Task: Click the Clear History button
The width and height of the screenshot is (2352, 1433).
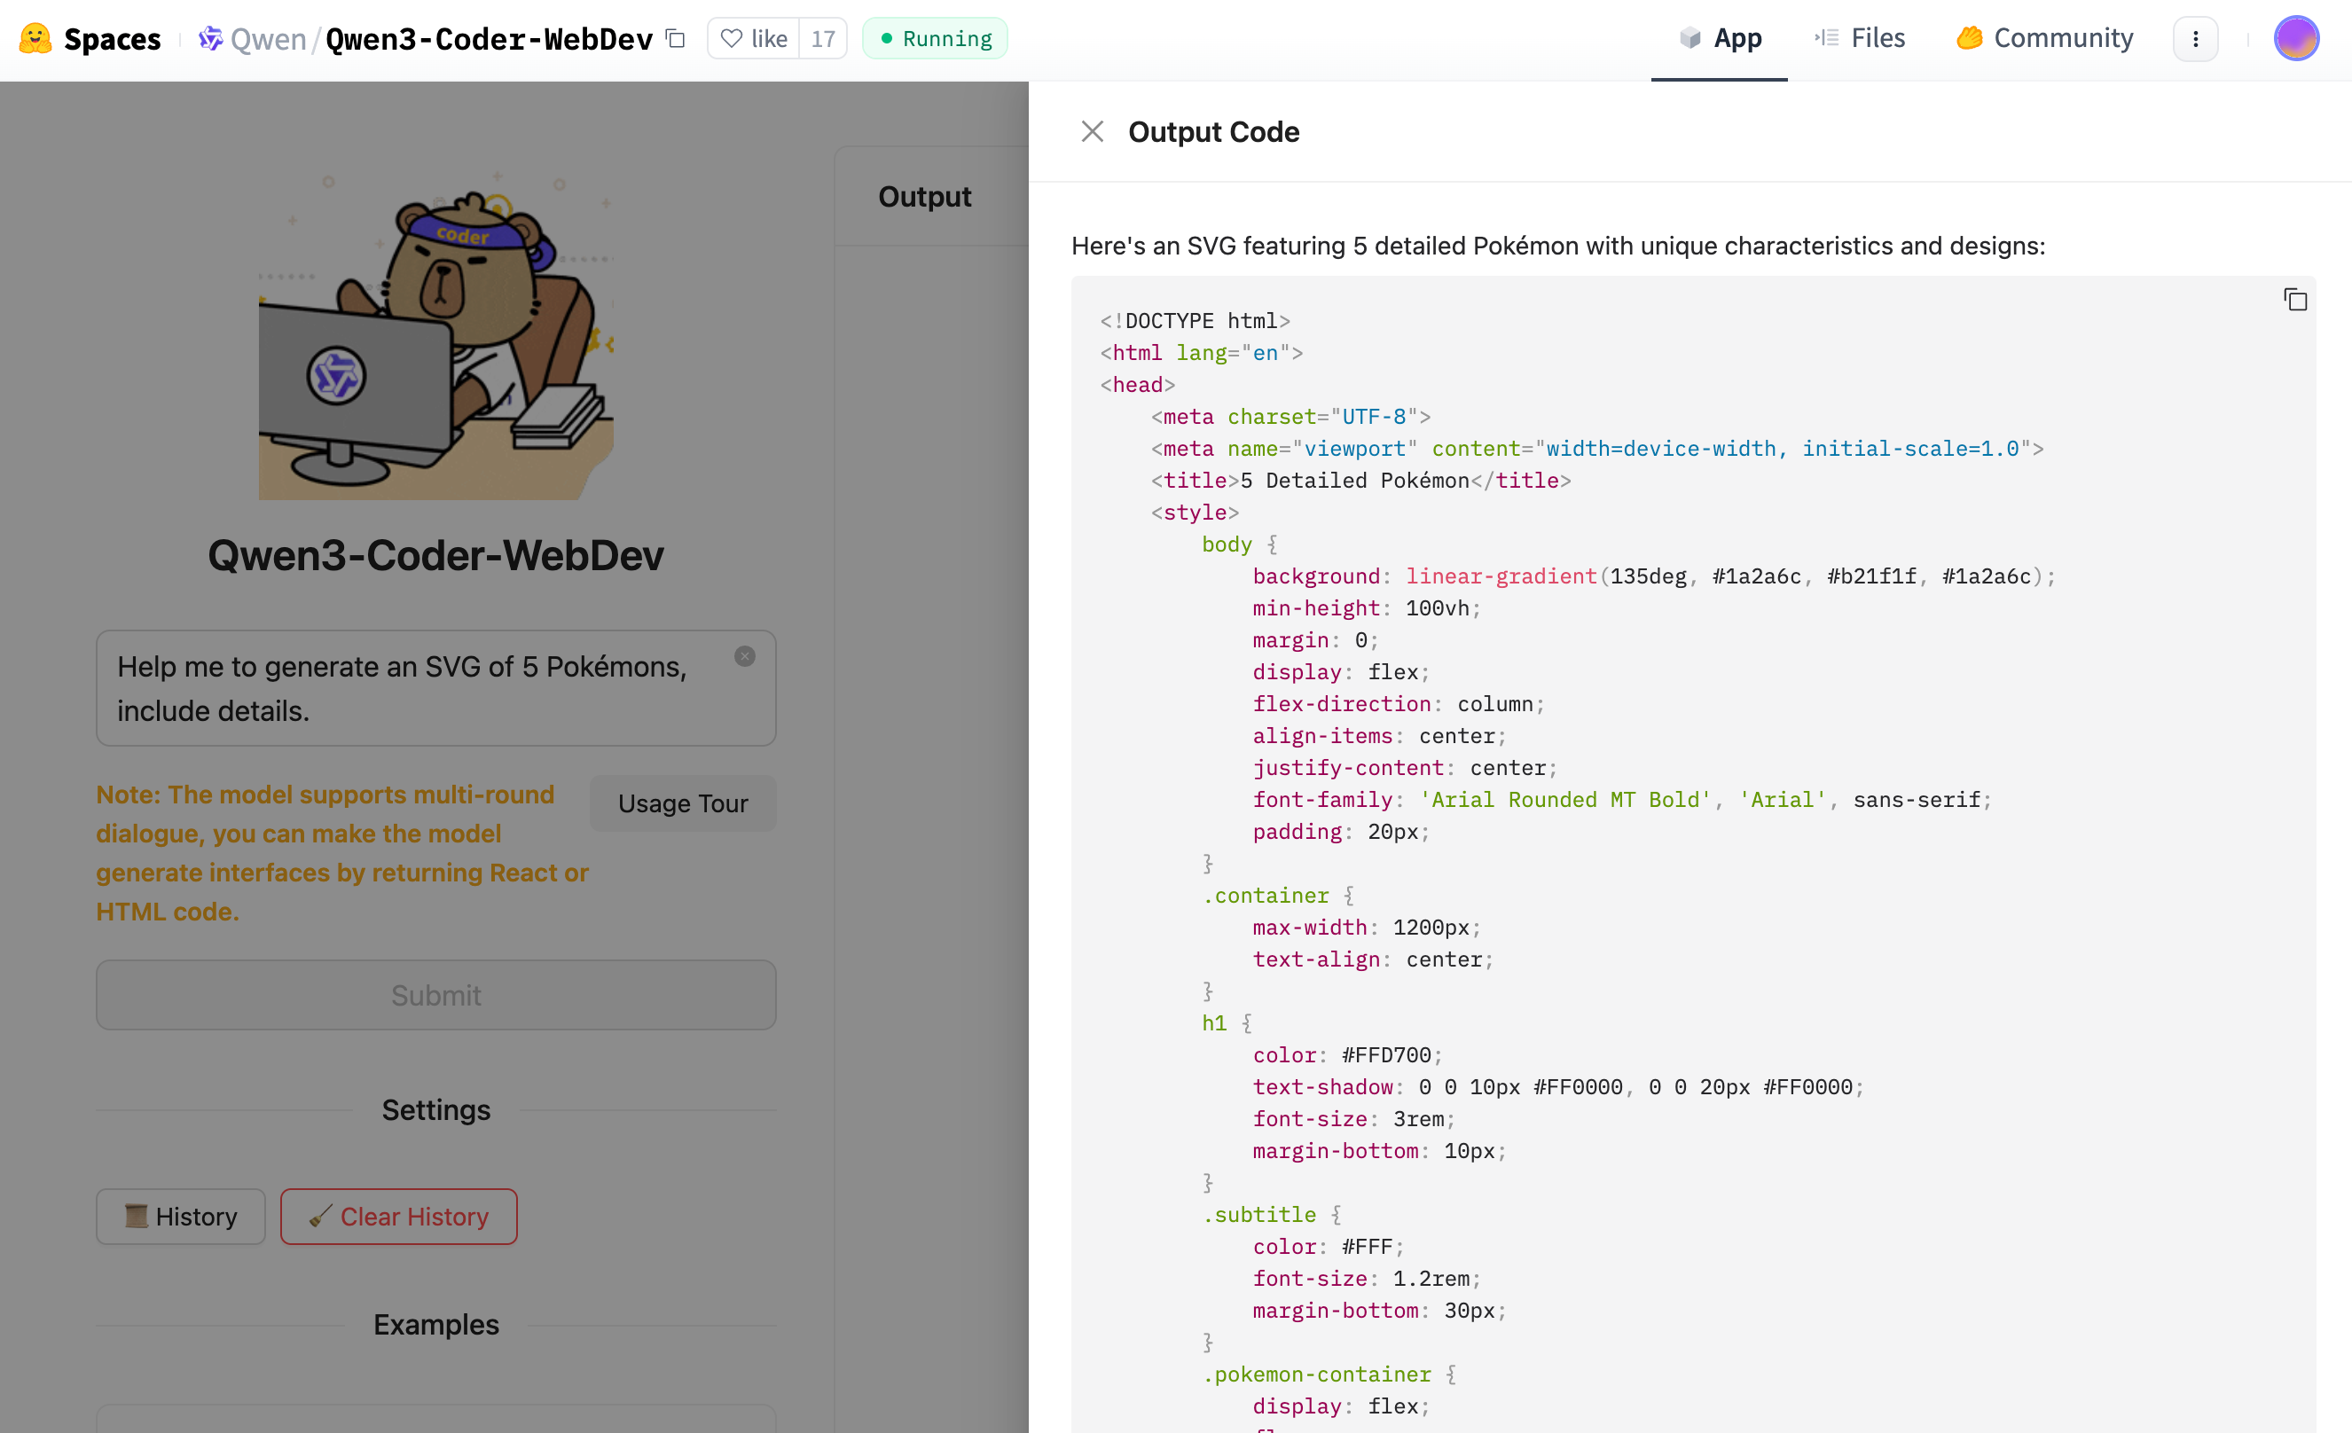Action: (398, 1216)
